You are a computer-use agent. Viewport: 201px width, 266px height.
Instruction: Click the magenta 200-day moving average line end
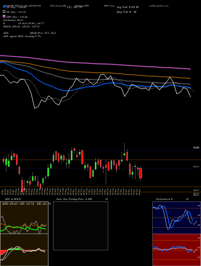[190, 69]
